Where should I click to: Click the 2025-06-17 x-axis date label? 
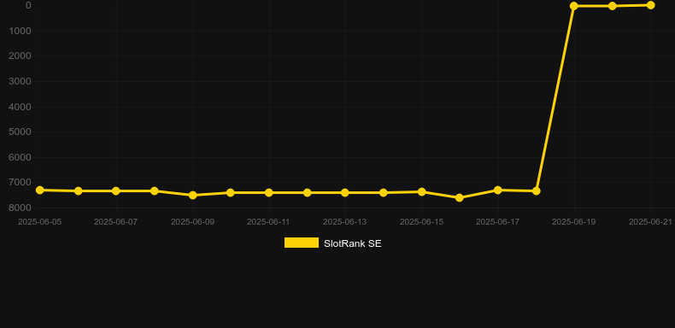click(x=498, y=222)
